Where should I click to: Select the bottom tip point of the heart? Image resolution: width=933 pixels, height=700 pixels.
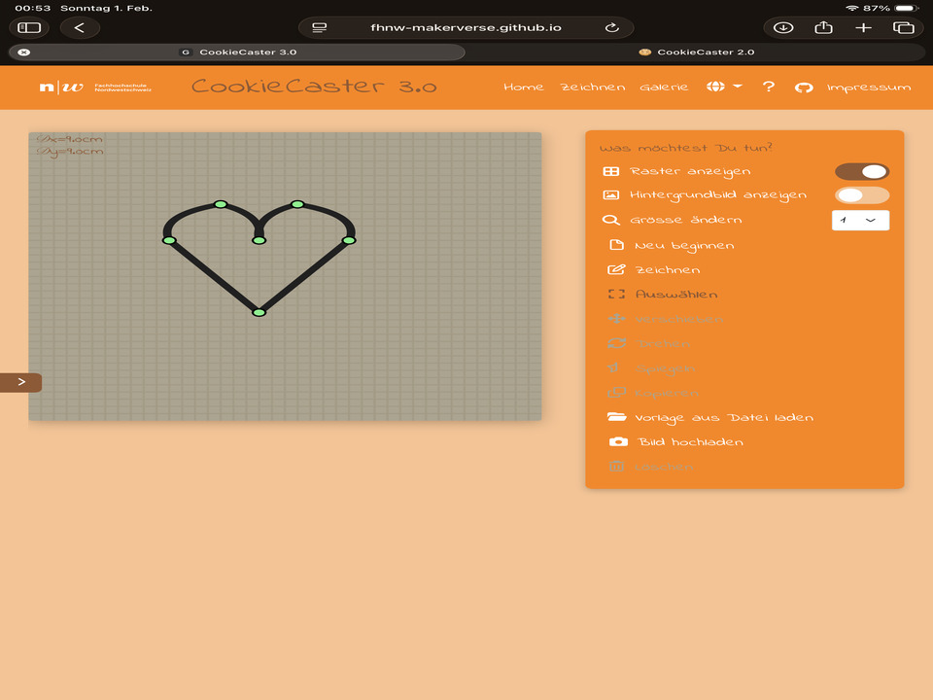click(259, 312)
